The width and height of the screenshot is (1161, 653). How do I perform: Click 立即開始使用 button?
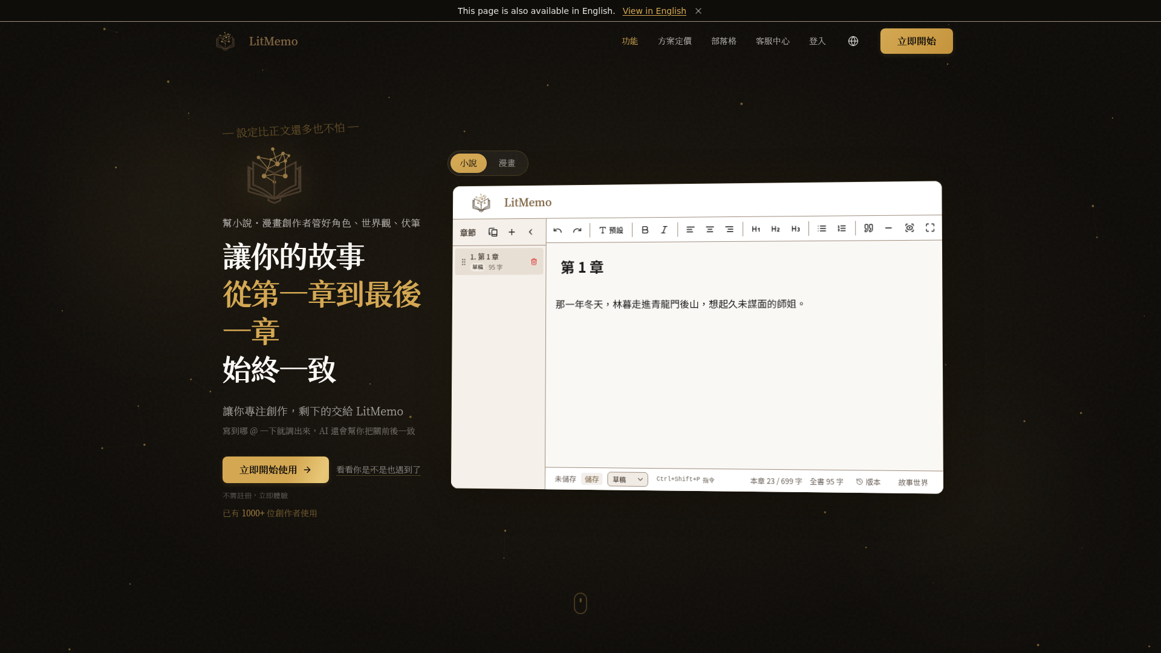[x=276, y=470]
